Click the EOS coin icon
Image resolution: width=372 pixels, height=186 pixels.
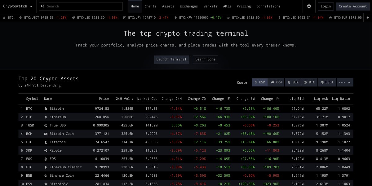[46, 159]
